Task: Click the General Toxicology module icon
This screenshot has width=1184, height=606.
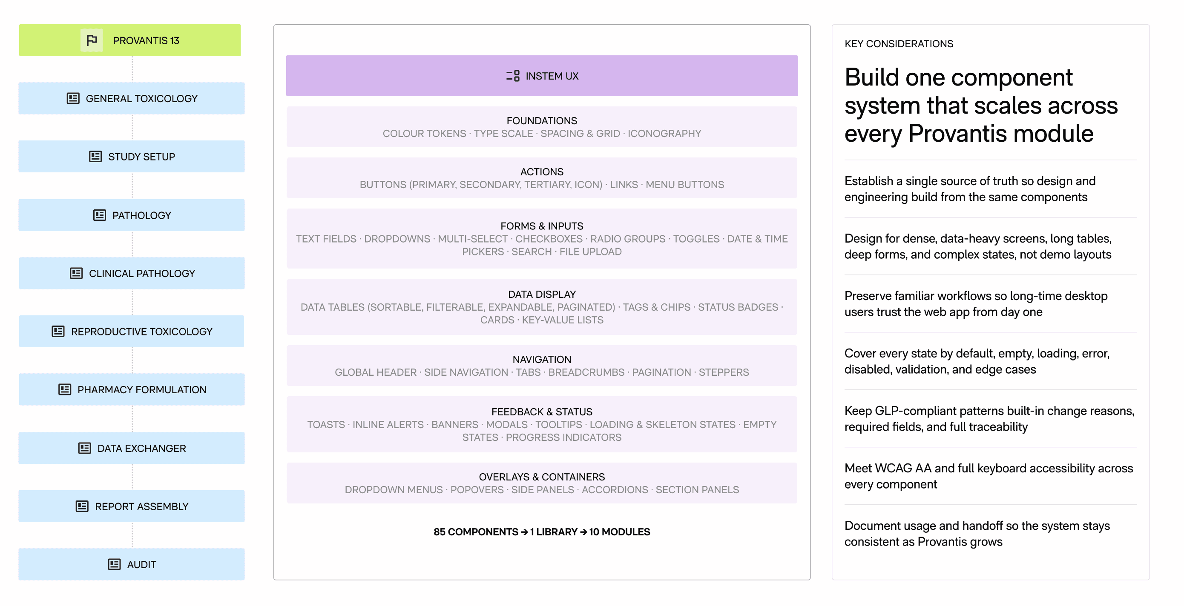Action: tap(73, 98)
